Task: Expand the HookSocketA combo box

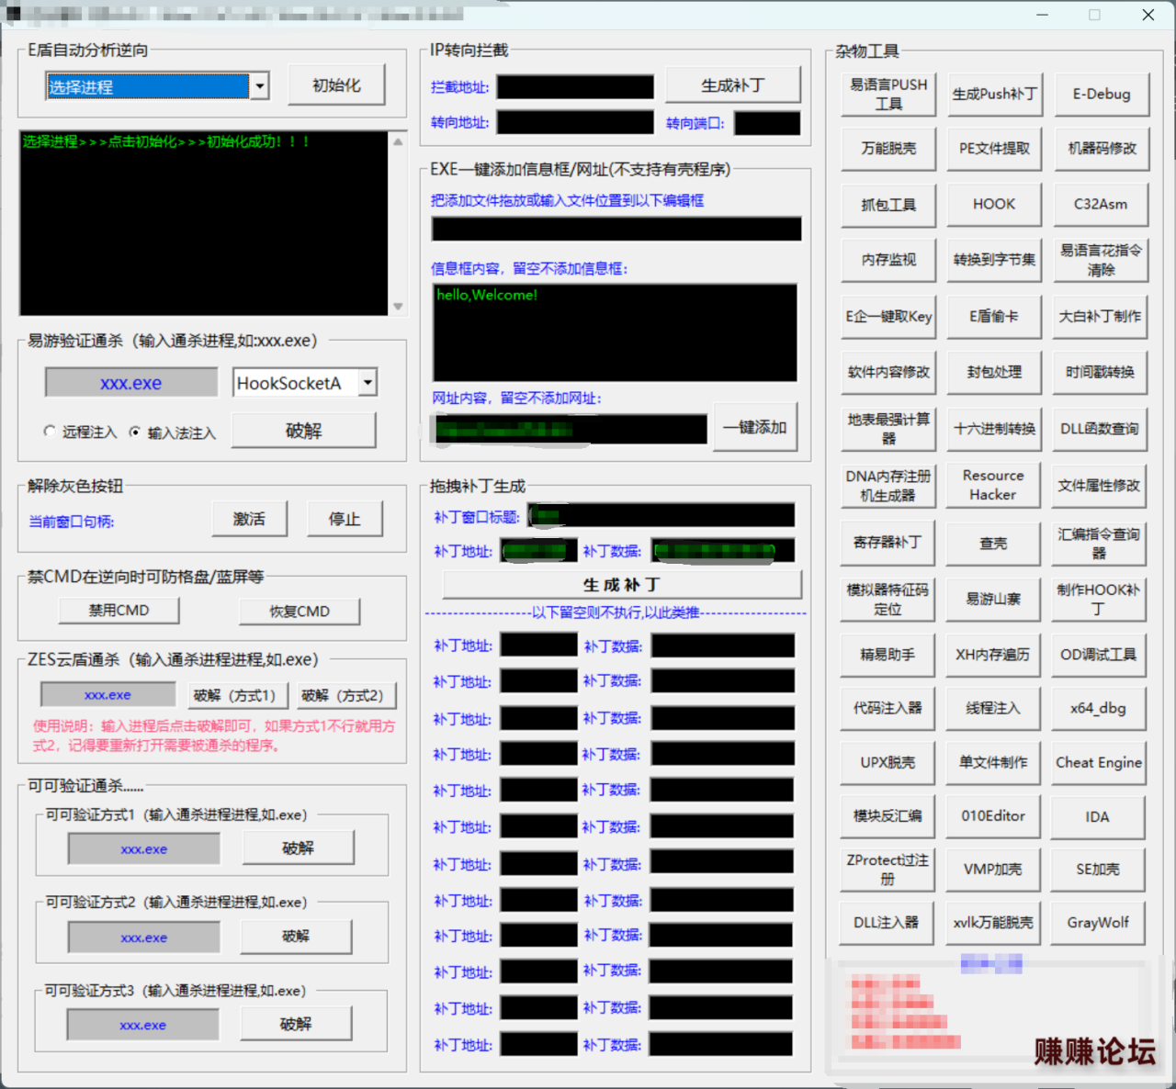Action: [367, 382]
